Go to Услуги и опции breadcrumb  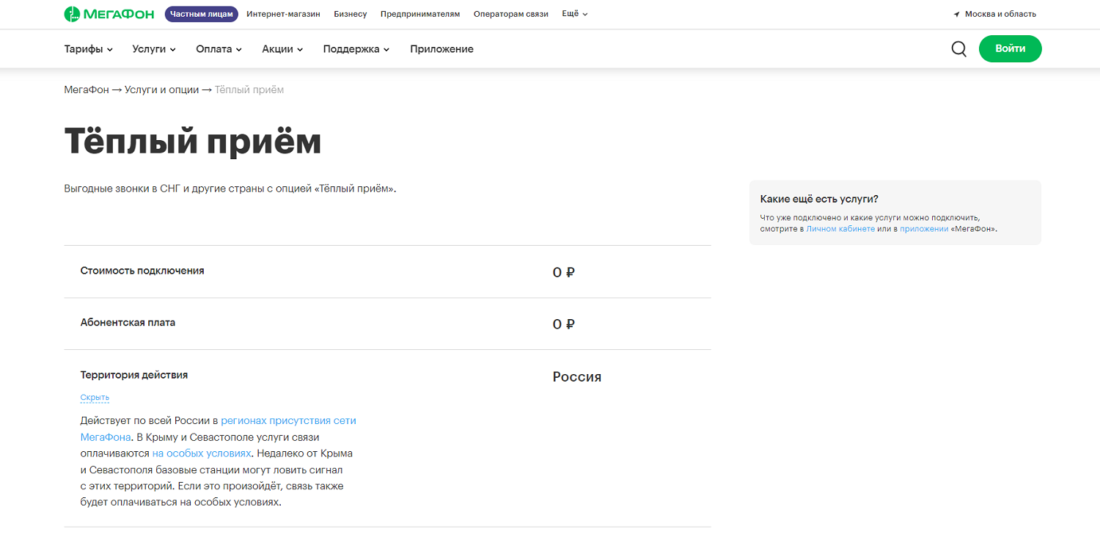[x=161, y=89]
